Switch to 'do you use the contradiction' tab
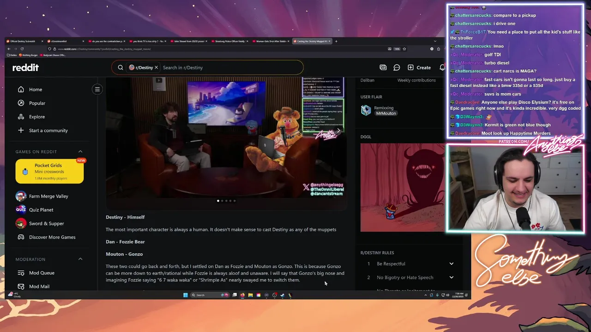The height and width of the screenshot is (332, 591). coord(107,41)
